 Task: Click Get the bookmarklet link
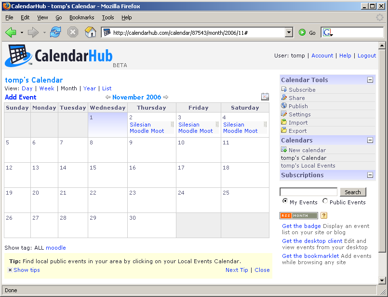coord(310,256)
